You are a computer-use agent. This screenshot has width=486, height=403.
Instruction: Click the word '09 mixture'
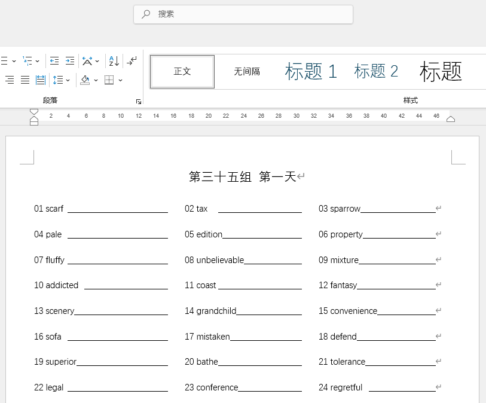click(x=338, y=260)
